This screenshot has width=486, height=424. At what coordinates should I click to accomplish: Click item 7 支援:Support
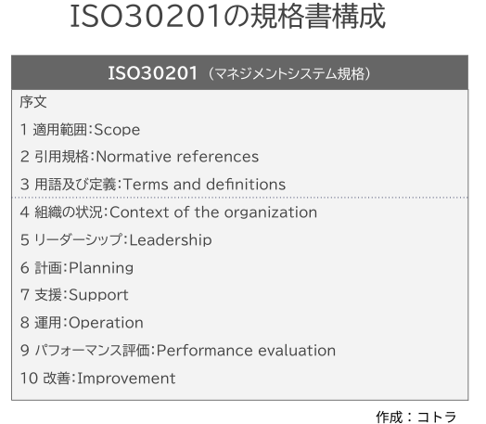(74, 295)
